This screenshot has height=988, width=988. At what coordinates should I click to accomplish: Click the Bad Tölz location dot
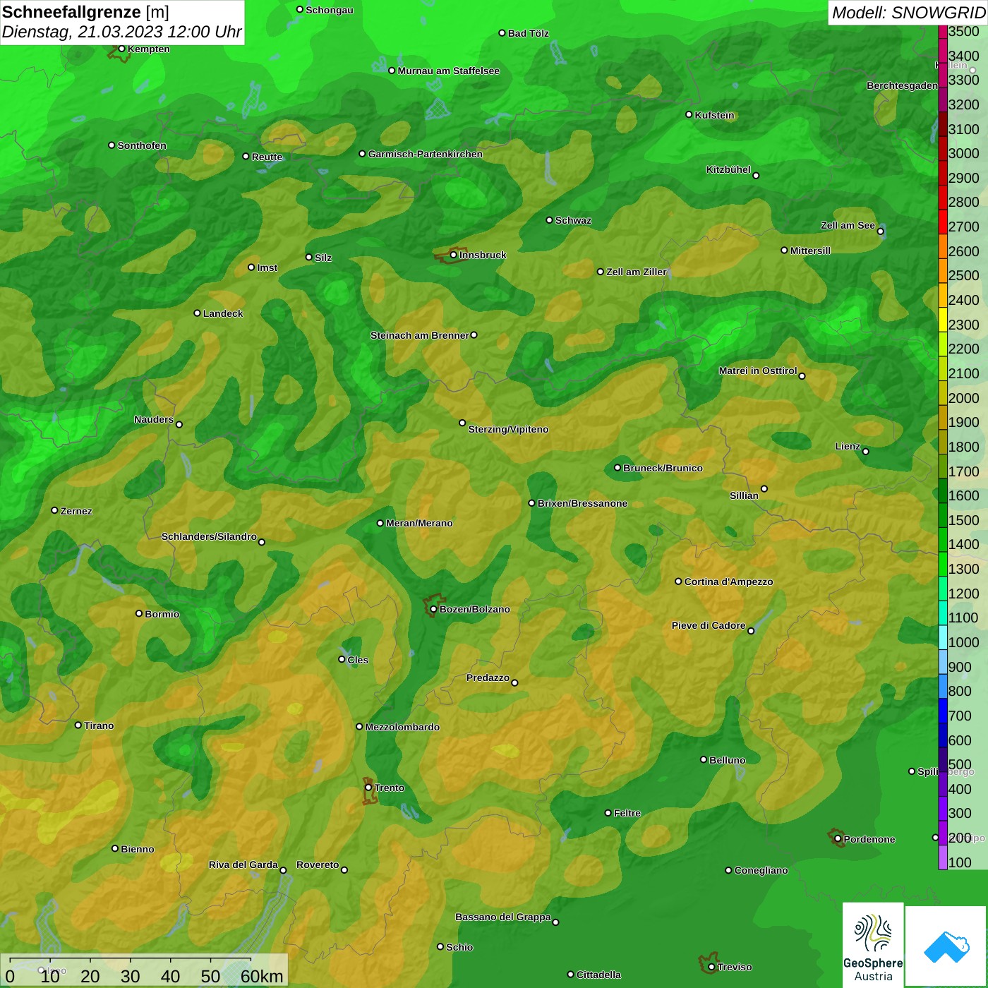point(502,33)
